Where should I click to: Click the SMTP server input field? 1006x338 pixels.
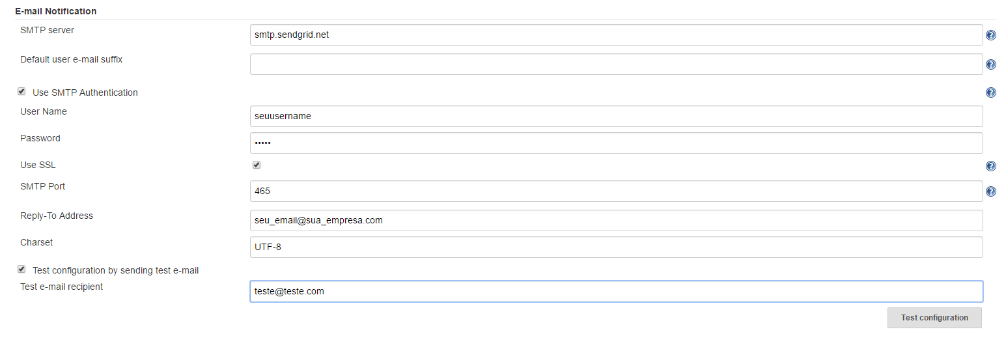pyautogui.click(x=615, y=35)
